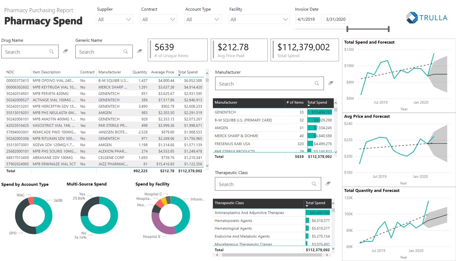Select MERCK SHARP & DOHME manufacturer row
Viewport: 456px width, 261px height.
(x=273, y=136)
